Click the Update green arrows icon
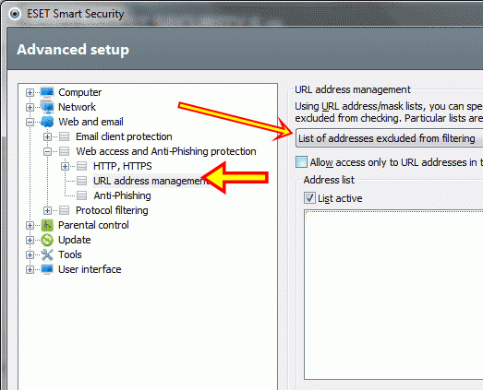This screenshot has height=390, width=483. click(47, 240)
